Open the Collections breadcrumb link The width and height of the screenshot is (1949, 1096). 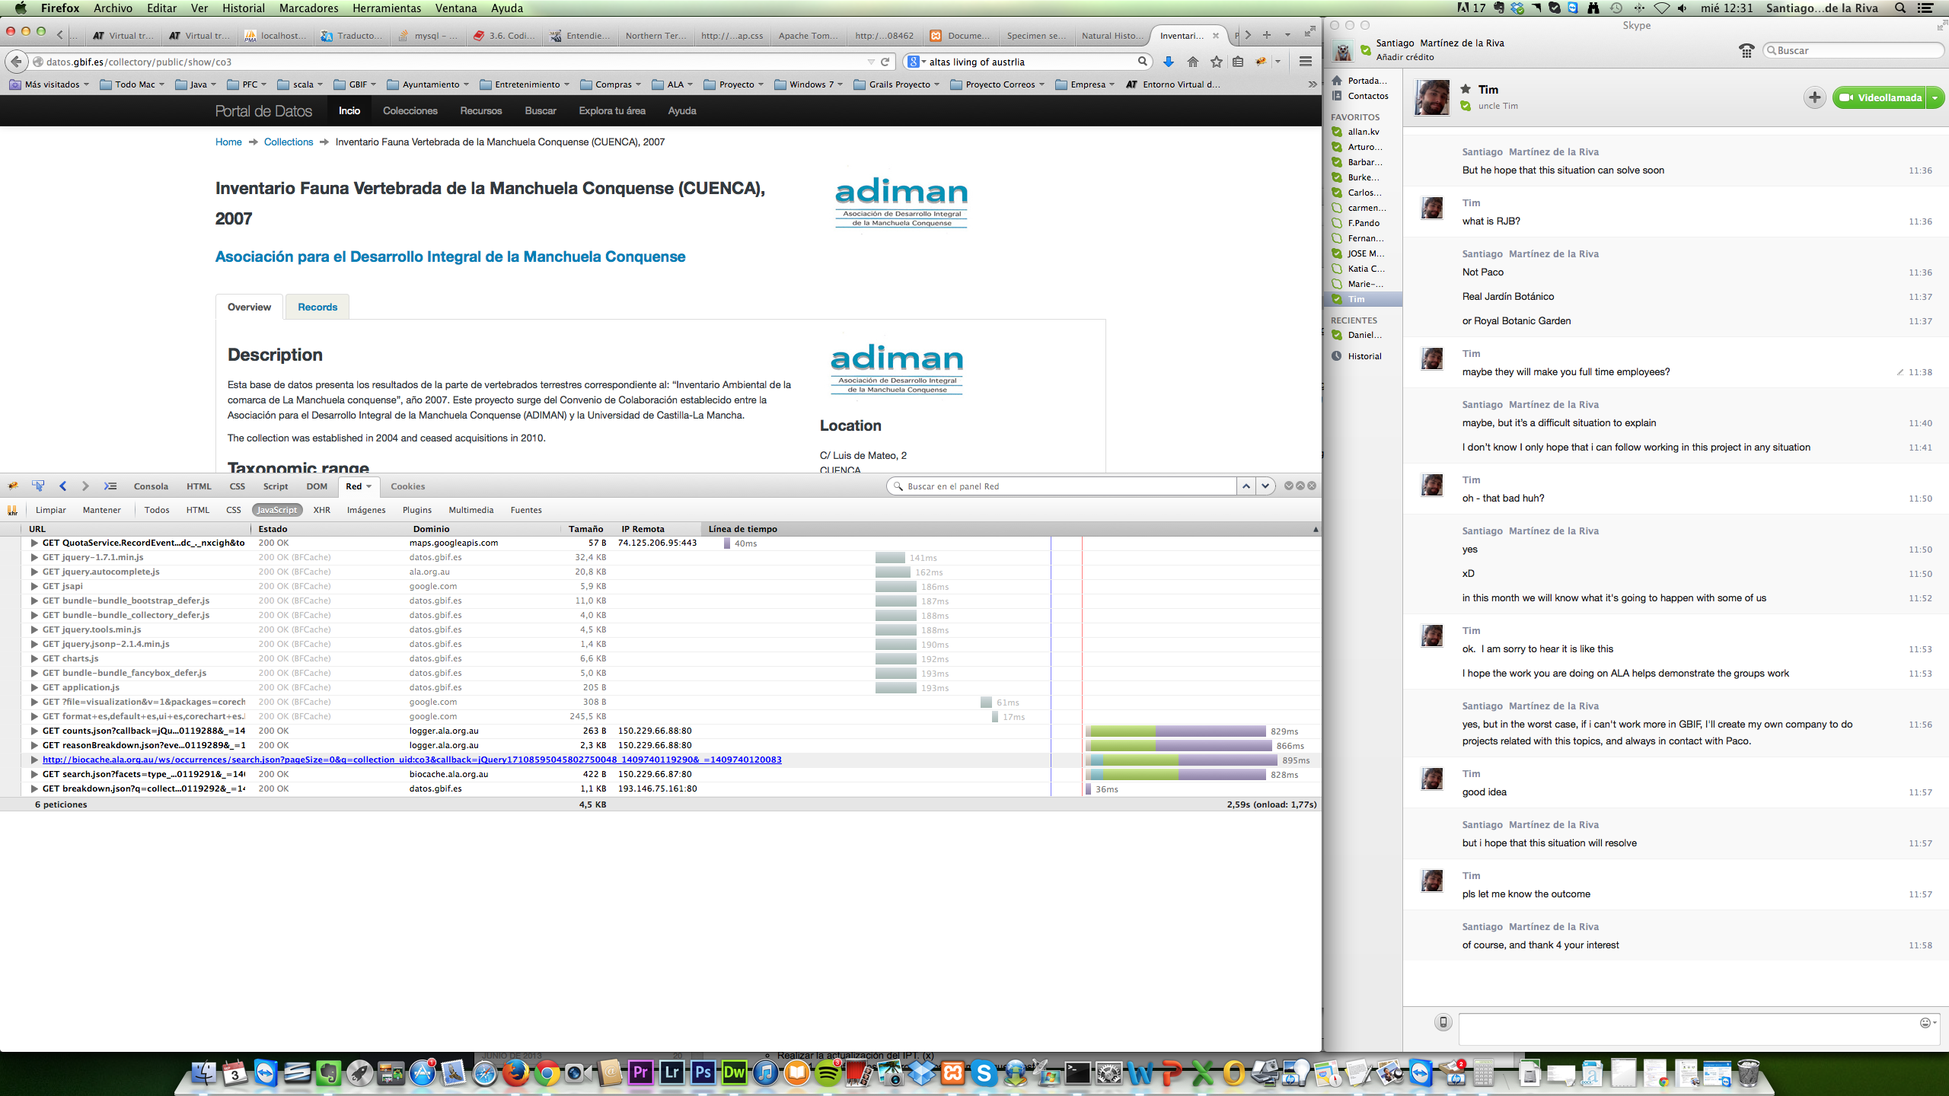tap(289, 142)
